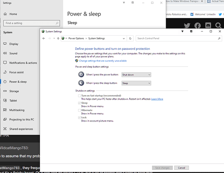Viewport: 224px width, 173px height.
Task: Click the Twitter icon on the webpage
Action: click(x=187, y=26)
